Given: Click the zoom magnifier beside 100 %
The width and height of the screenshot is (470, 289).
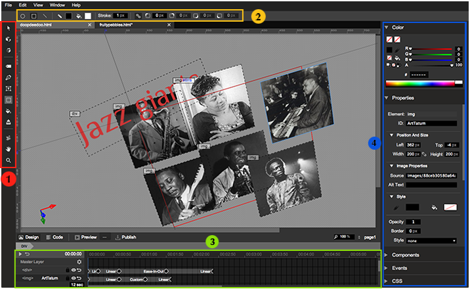Looking at the screenshot, I should pos(336,237).
